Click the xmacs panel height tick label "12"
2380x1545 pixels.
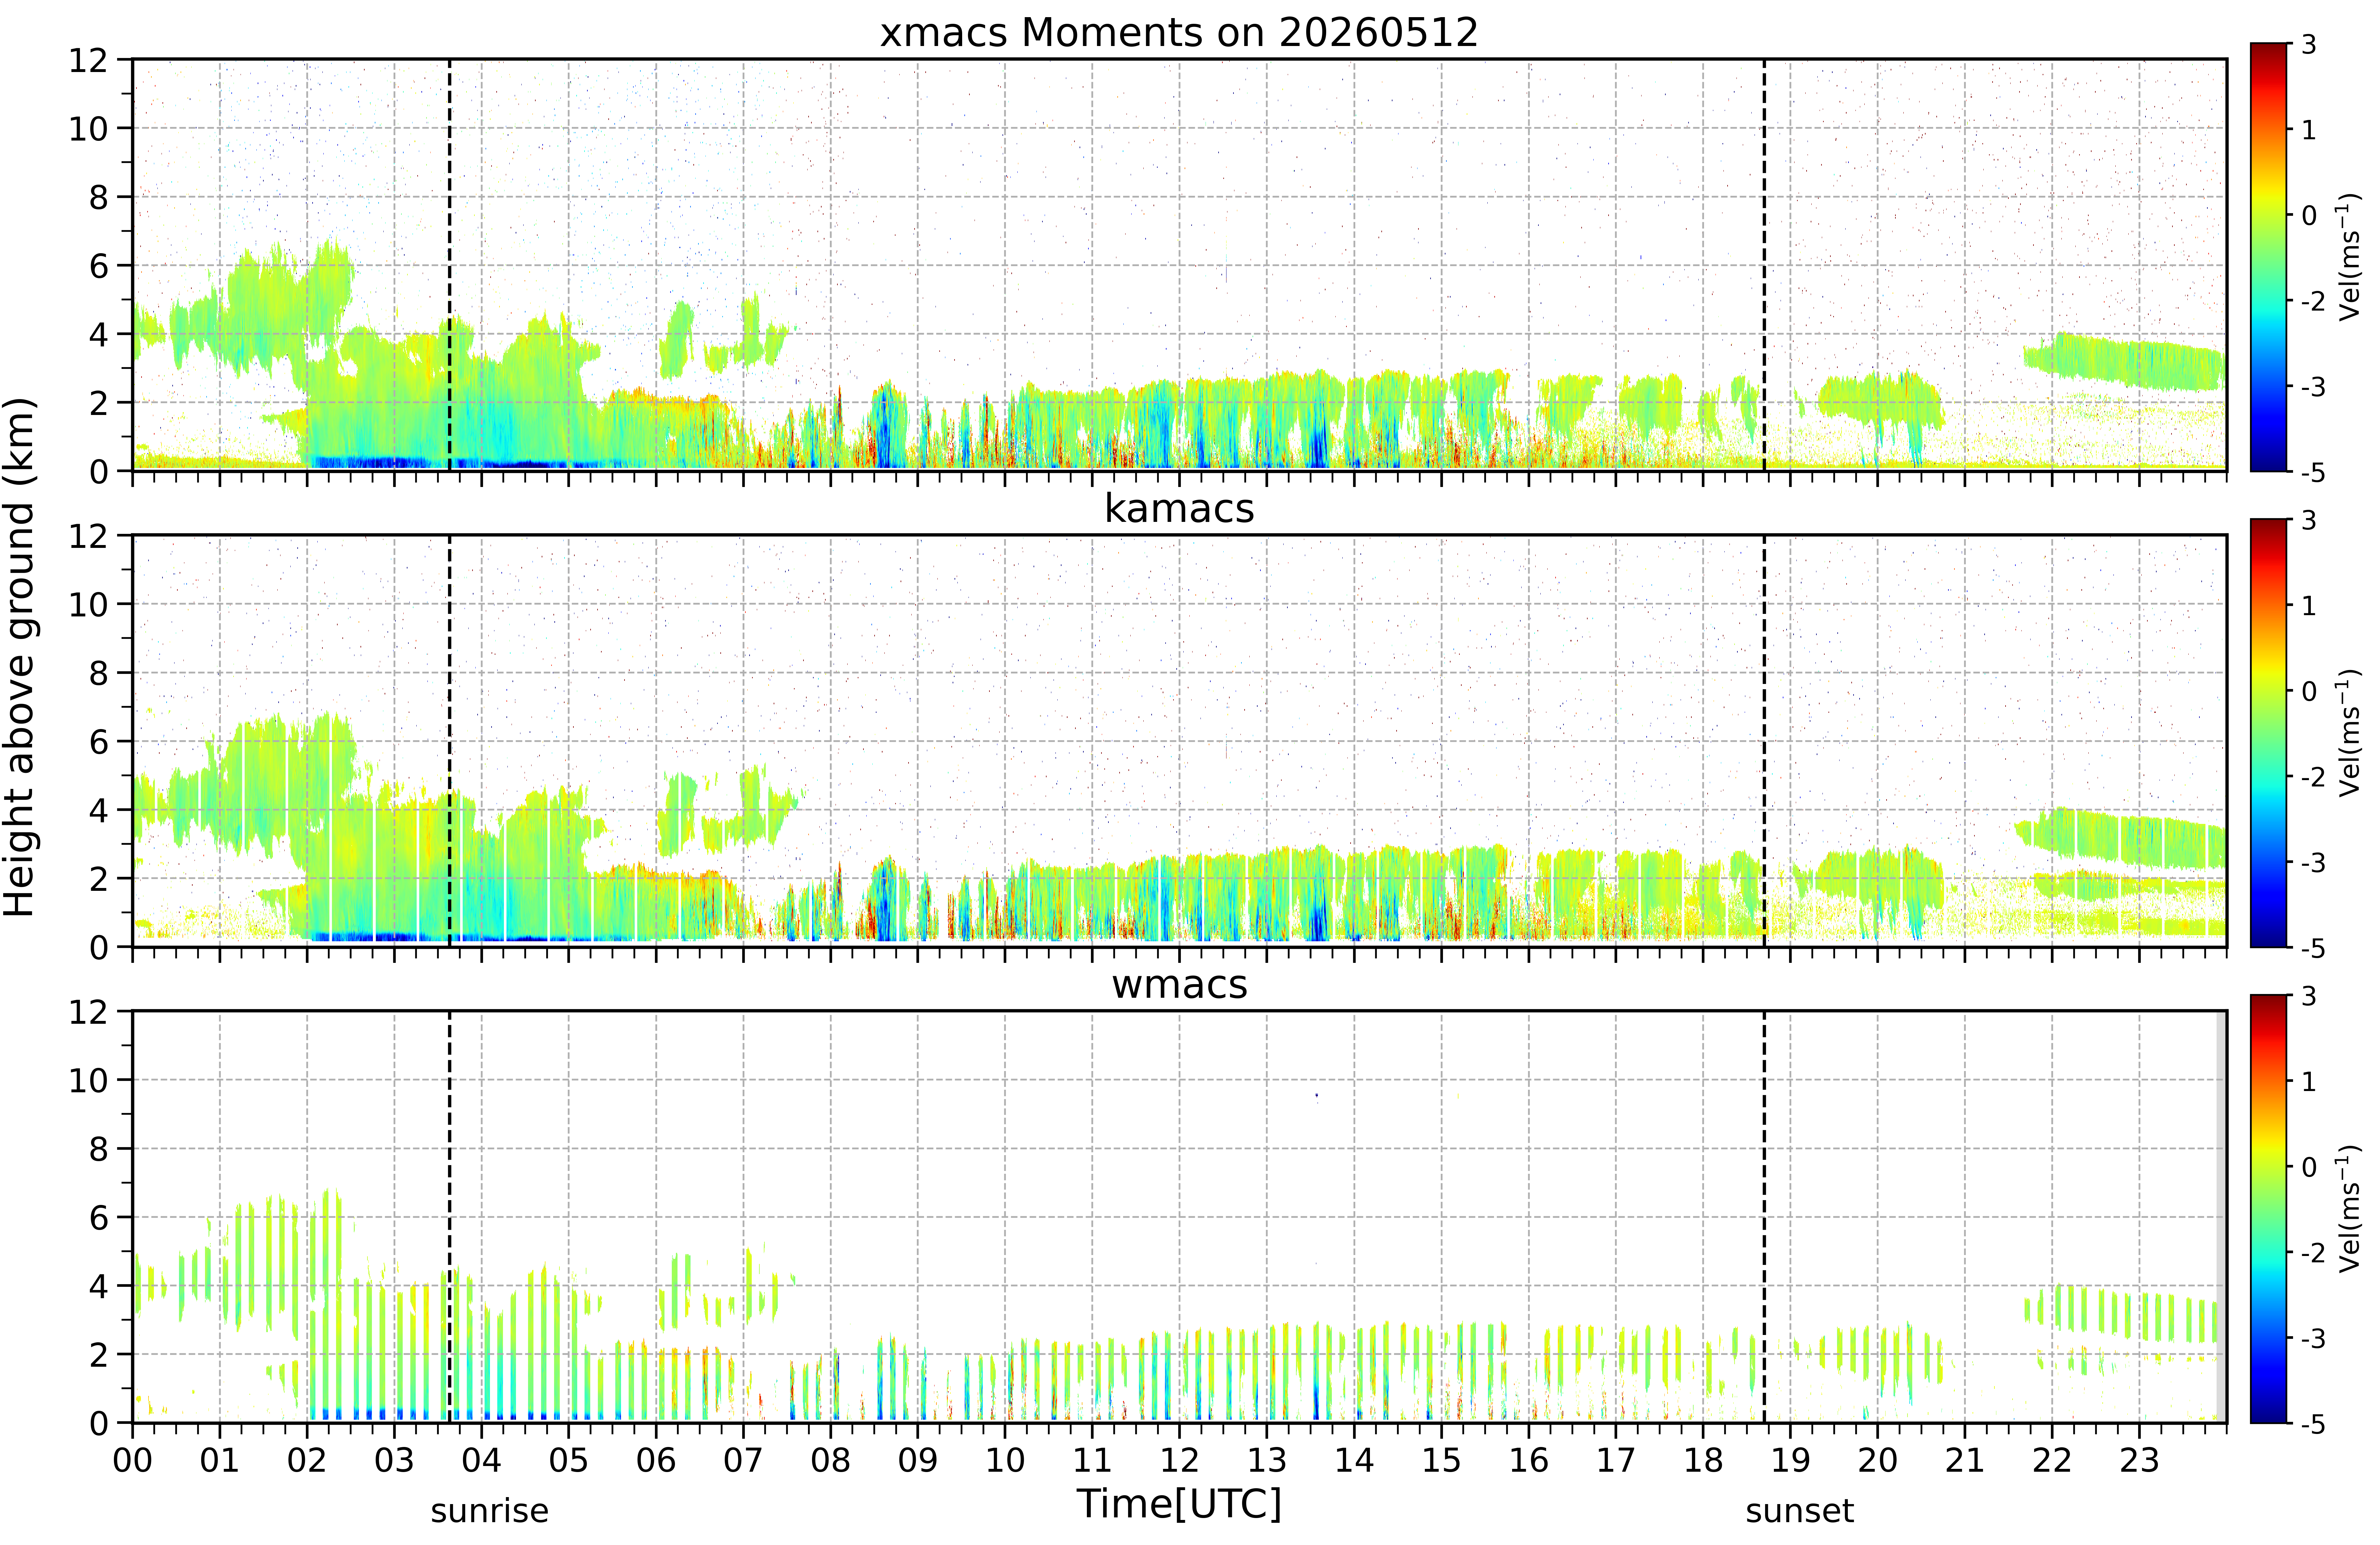pos(88,60)
